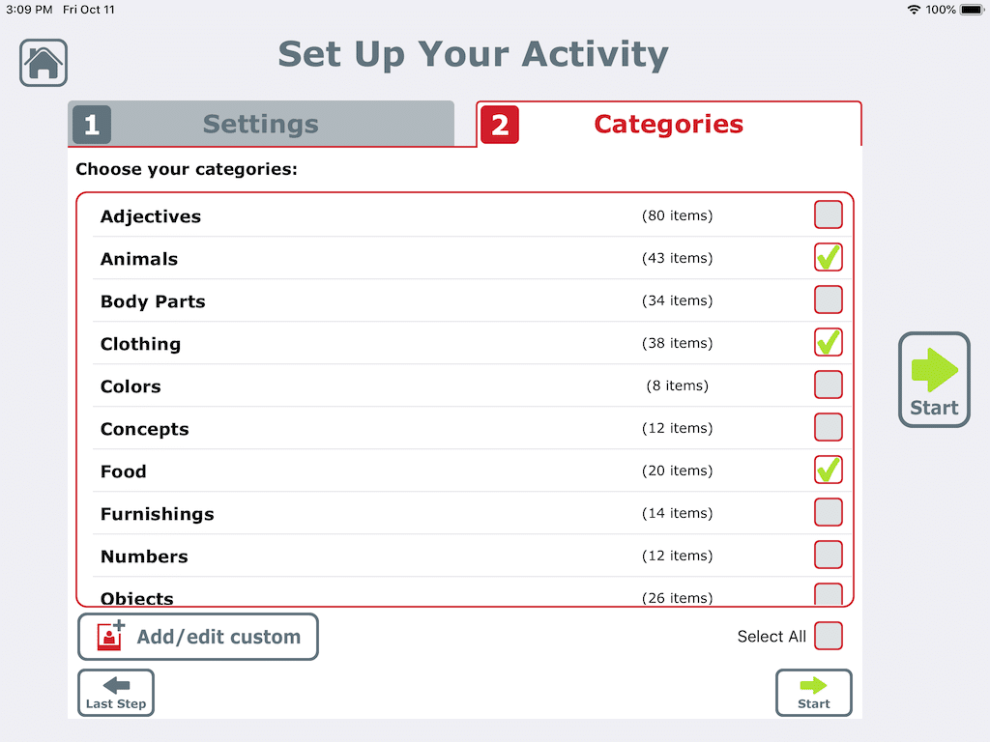
Task: Check the Numbers category
Action: click(828, 555)
